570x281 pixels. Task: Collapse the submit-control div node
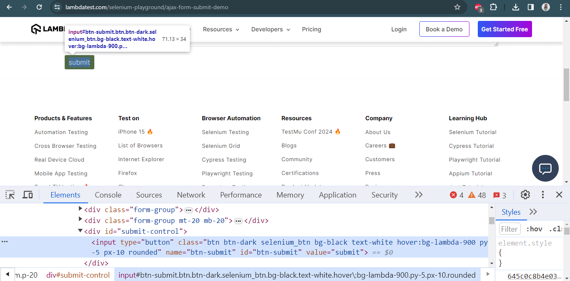(x=81, y=231)
